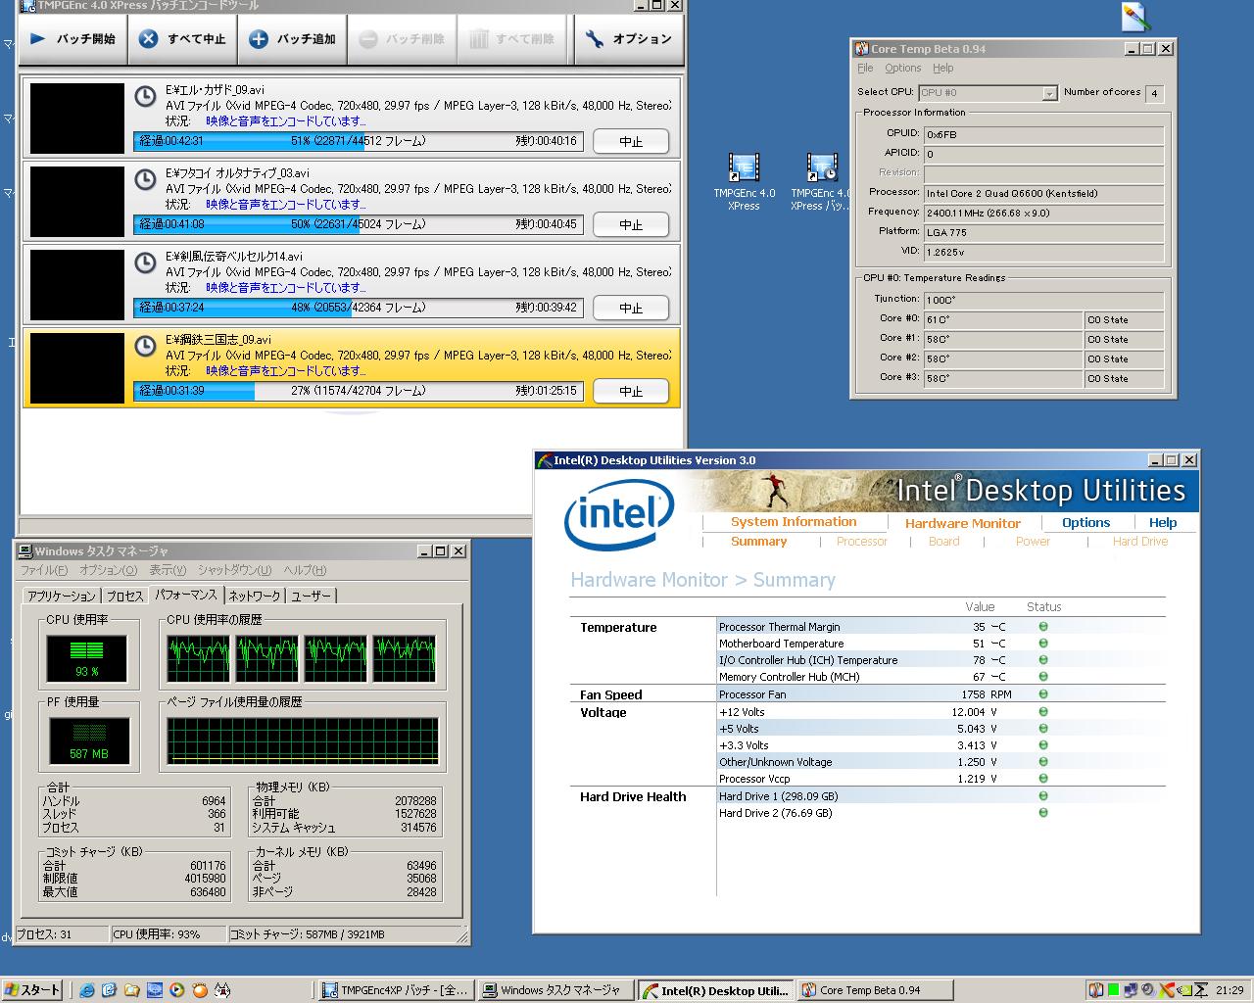
Task: Open Options menu in Core Temp
Action: coord(902,69)
